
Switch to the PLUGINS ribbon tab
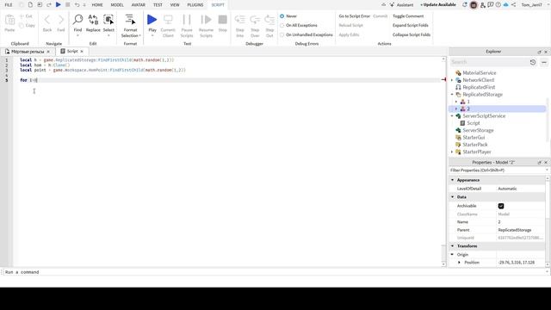point(195,5)
